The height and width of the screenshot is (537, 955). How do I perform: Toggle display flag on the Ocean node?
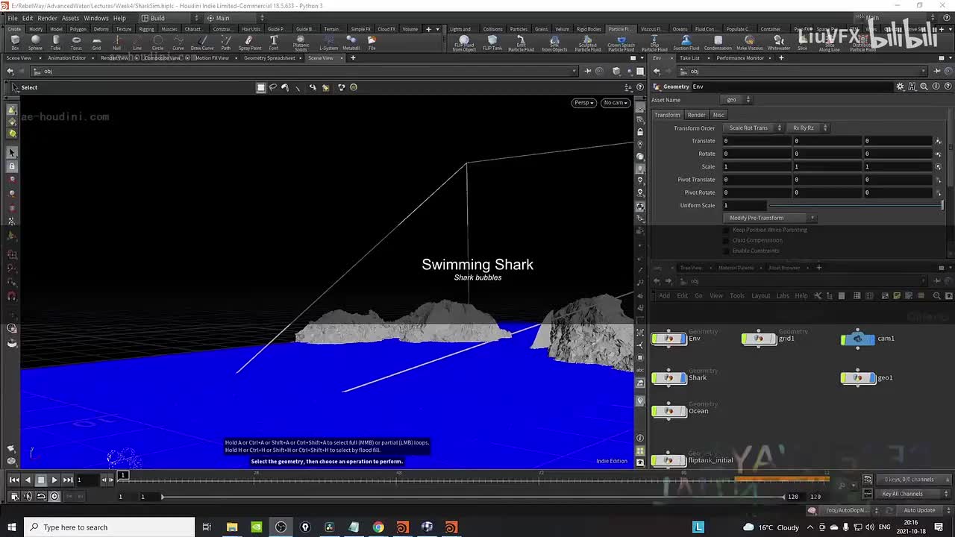point(681,411)
